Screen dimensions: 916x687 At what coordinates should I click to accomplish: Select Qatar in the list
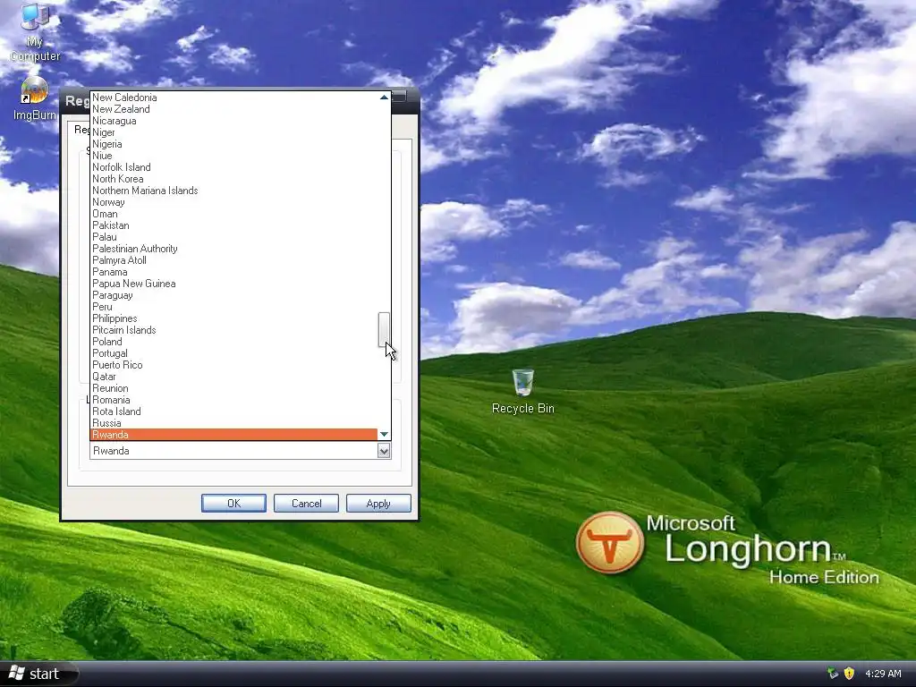[233, 377]
